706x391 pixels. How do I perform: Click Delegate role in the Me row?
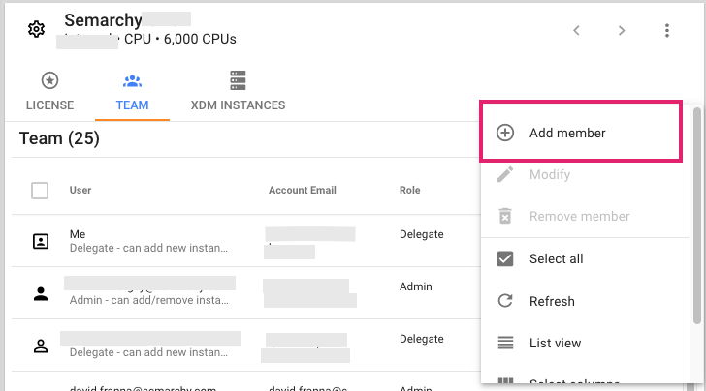422,234
